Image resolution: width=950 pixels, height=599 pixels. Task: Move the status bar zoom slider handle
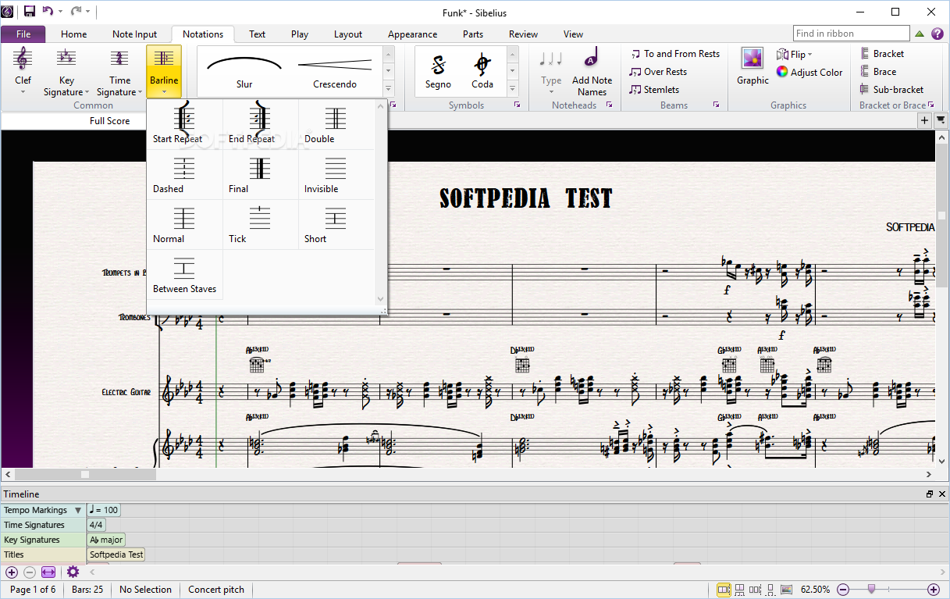click(x=871, y=589)
